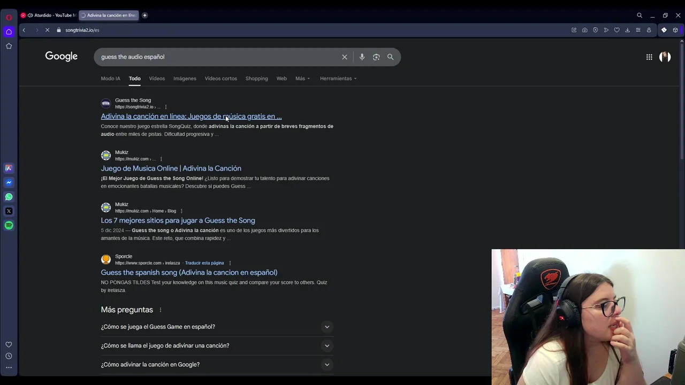This screenshot has width=685, height=385.
Task: Open sidebar three-dots more options
Action: click(x=9, y=367)
